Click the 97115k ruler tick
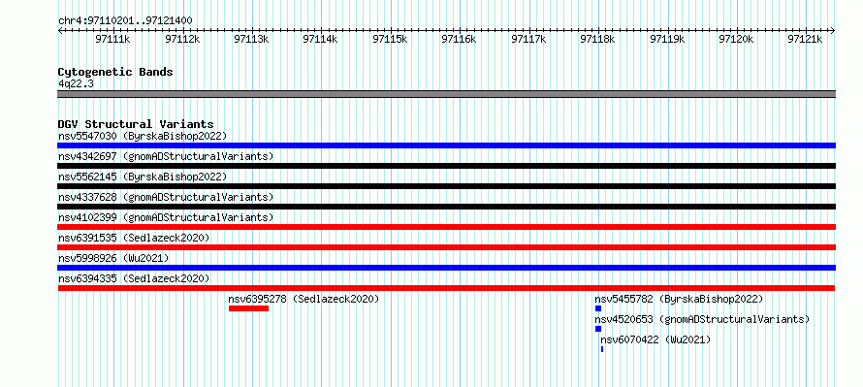863x387 pixels. click(390, 38)
